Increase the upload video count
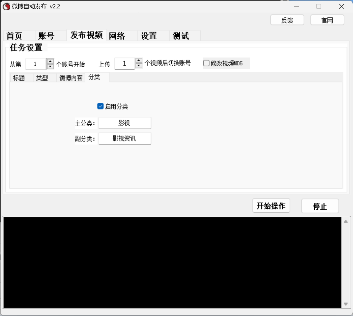Screen dimensions: 353x316 pyautogui.click(x=139, y=61)
